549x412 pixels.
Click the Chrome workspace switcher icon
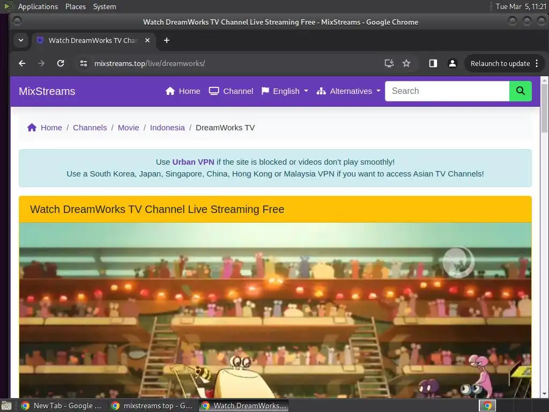(487, 406)
